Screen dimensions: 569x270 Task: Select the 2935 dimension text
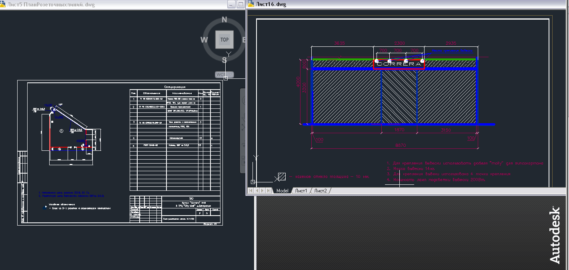[450, 43]
